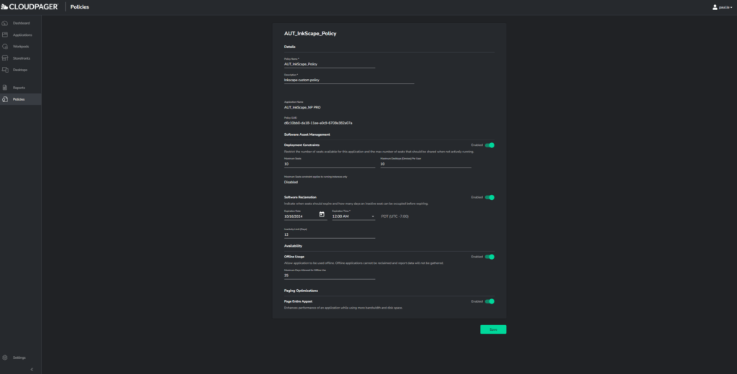Edit the Expiration Date field
Screen dimensions: 737x374
tap(301, 216)
